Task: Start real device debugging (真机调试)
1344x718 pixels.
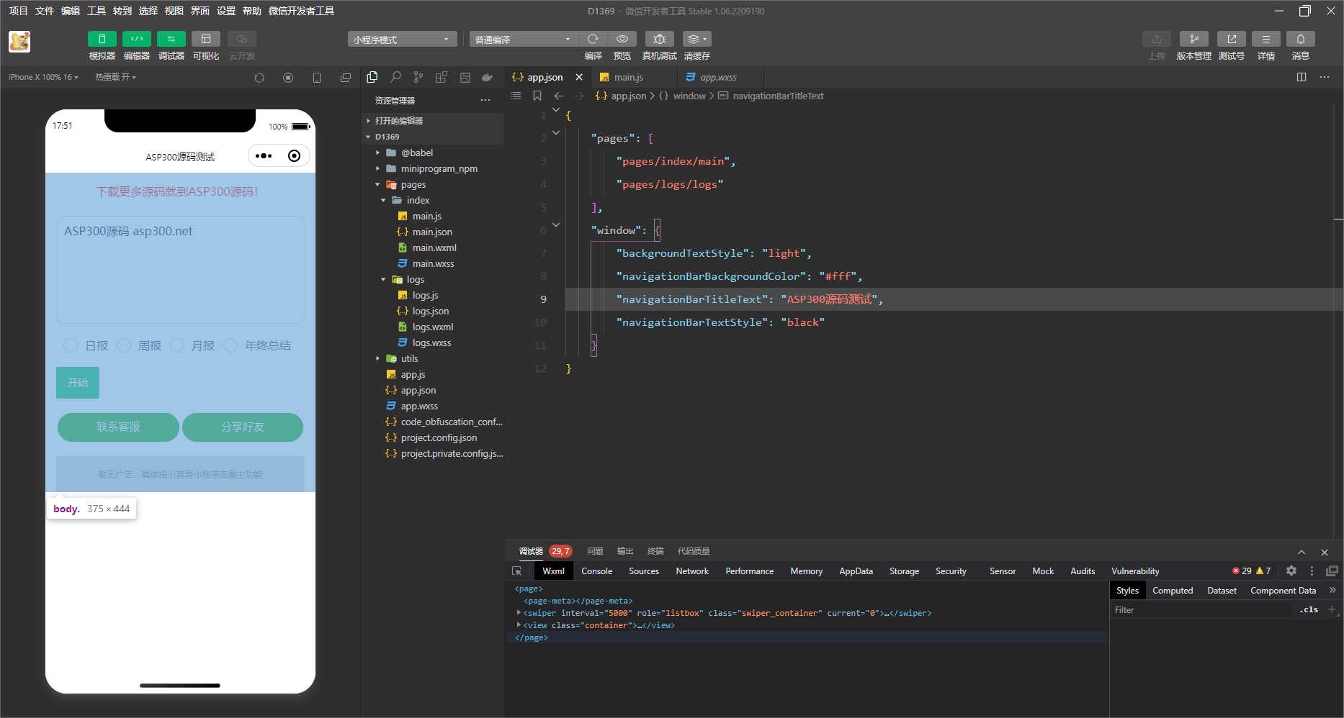Action: (659, 39)
